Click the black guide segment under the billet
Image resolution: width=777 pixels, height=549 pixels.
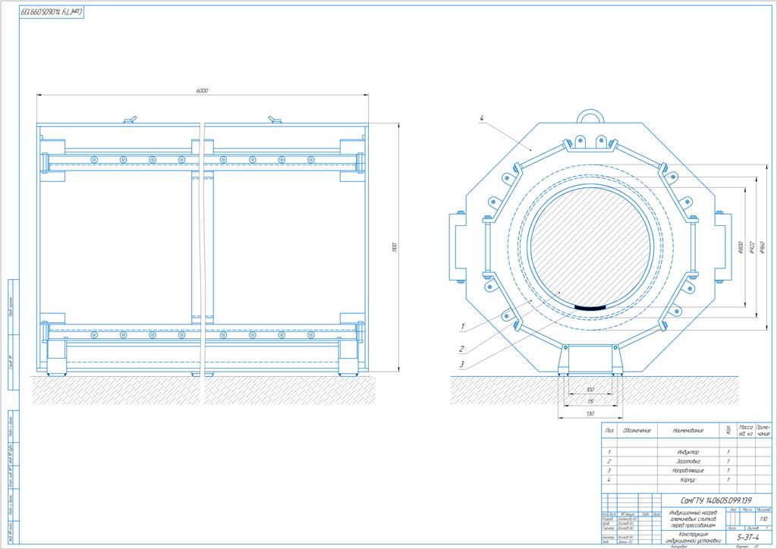pyautogui.click(x=590, y=308)
